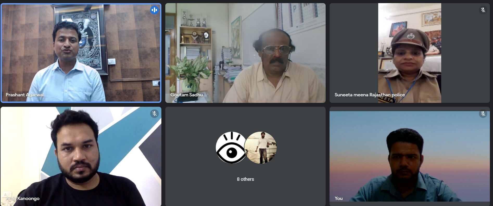Select the round photo avatar beside the eye logo
This screenshot has width=493, height=206.
[x=261, y=148]
